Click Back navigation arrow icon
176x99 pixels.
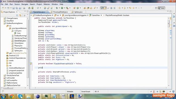pyautogui.click(x=133, y=8)
